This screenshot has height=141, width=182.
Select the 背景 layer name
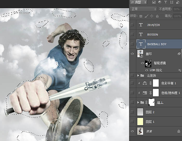tap(149, 131)
